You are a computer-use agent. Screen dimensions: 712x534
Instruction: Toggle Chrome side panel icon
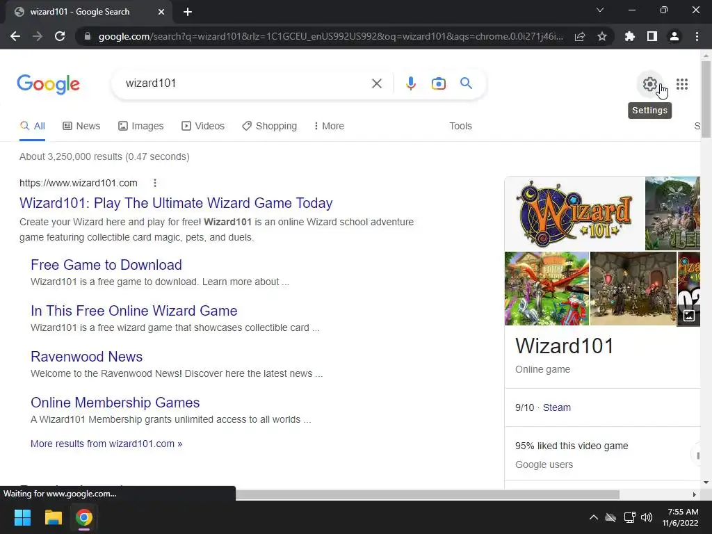[652, 36]
